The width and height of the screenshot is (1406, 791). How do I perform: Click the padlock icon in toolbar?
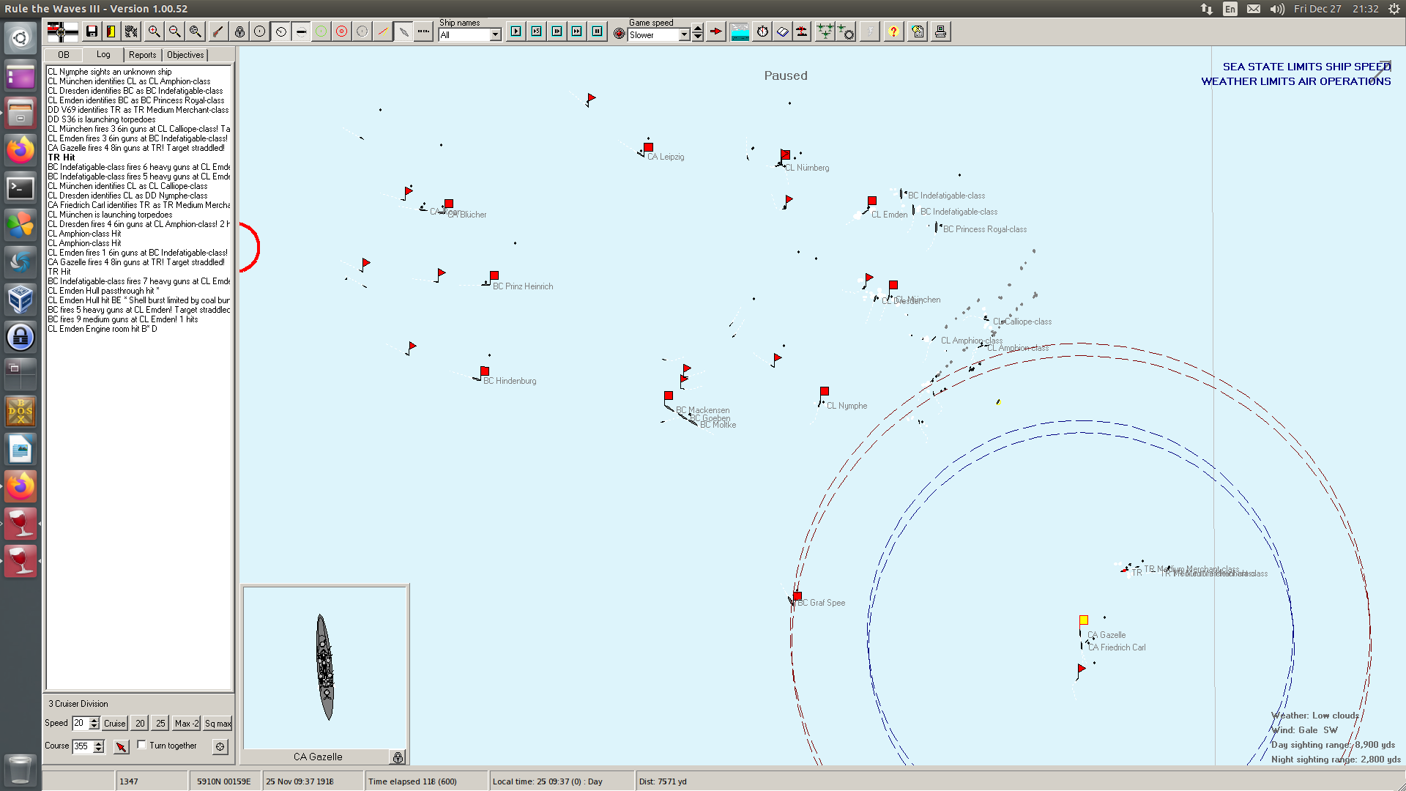[239, 31]
